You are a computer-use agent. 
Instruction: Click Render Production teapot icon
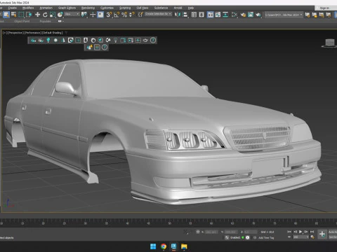(x=258, y=15)
